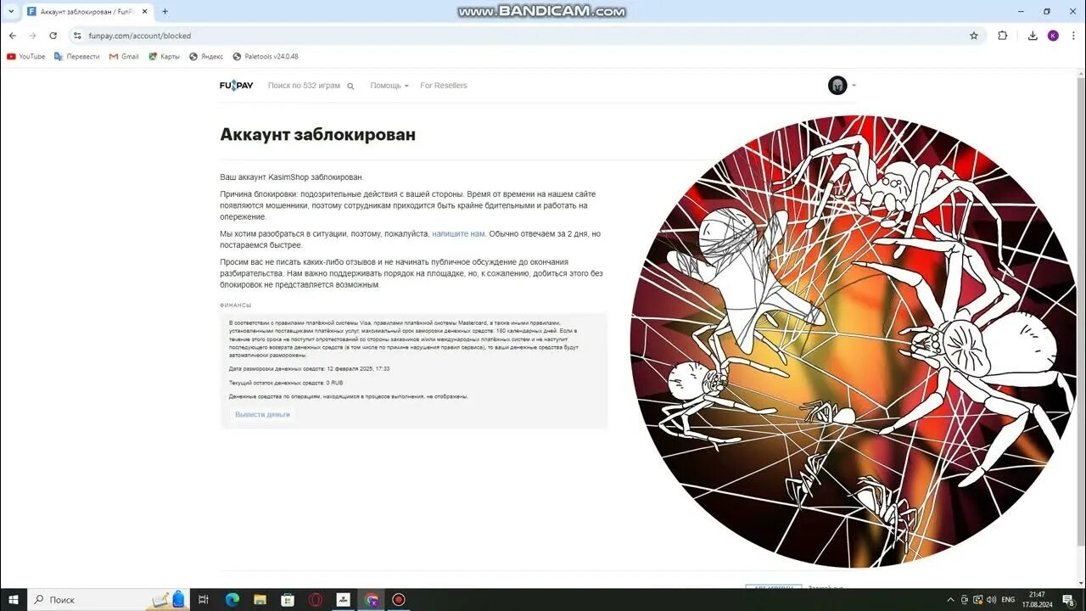Screen dimensions: 1086x611
Task: Click the Chrome icon in the taskbar
Action: (x=371, y=599)
